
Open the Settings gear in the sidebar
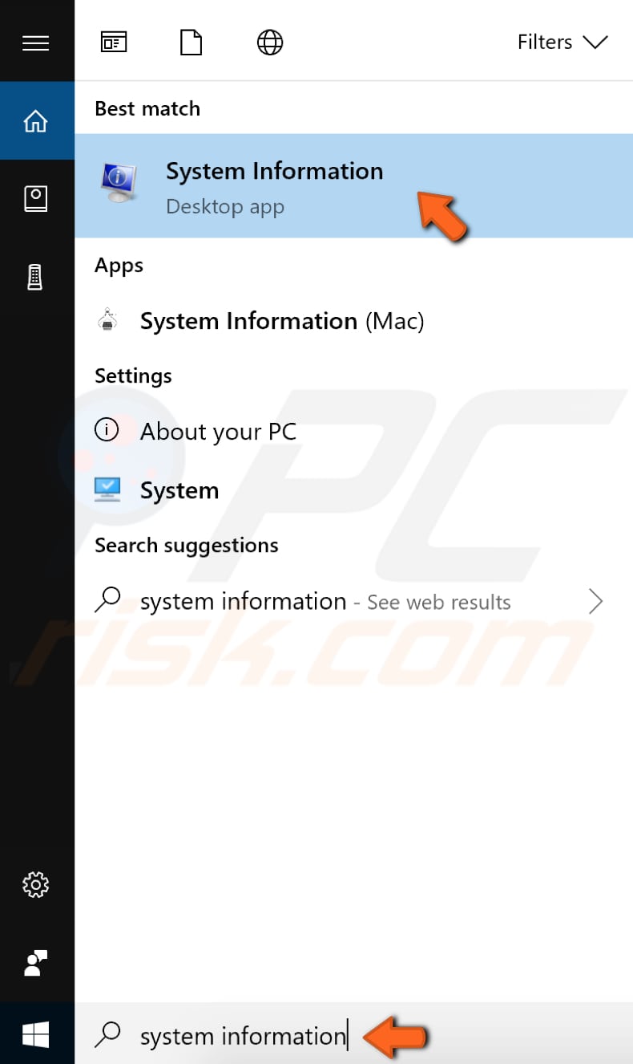tap(37, 885)
